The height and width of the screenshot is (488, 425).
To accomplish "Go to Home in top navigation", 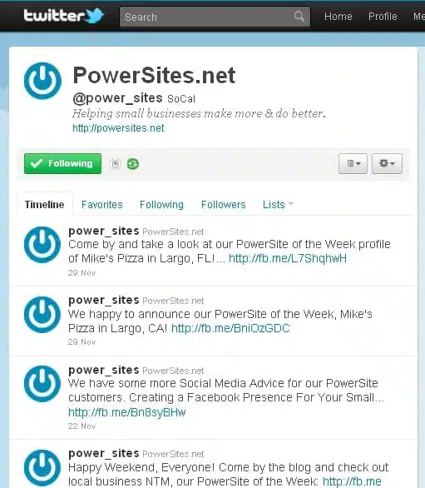I will point(339,16).
